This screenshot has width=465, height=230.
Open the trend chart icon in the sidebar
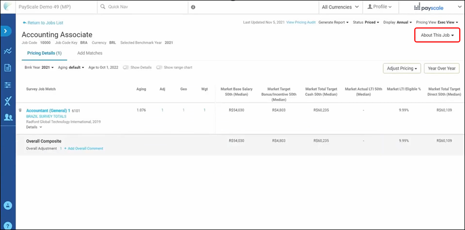tap(8, 51)
